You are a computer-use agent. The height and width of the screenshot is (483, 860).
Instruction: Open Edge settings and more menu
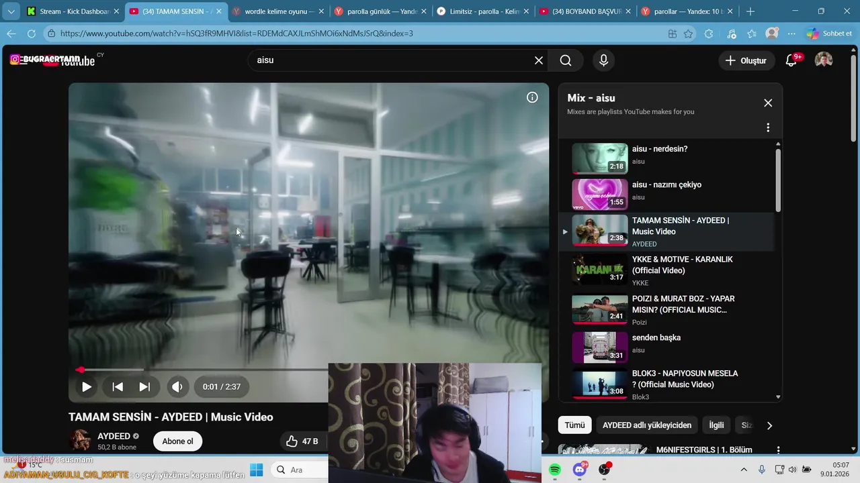[x=792, y=34]
